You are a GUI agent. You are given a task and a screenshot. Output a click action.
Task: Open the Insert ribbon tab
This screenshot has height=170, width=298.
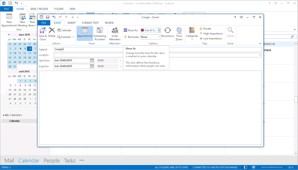72,23
